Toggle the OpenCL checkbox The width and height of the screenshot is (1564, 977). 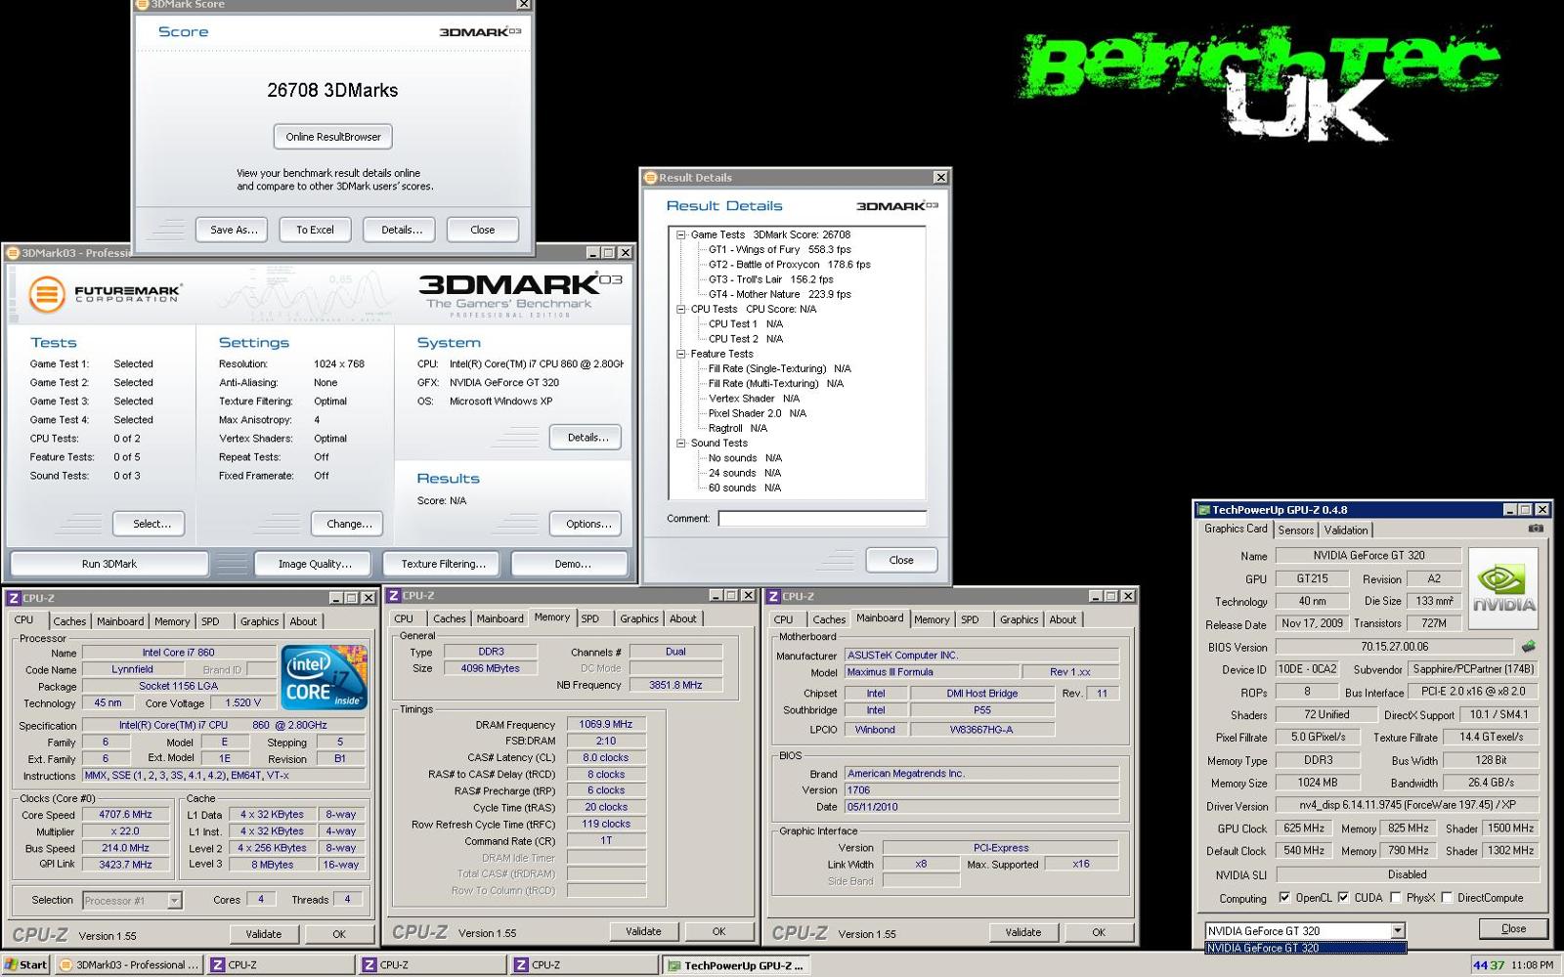(x=1284, y=898)
